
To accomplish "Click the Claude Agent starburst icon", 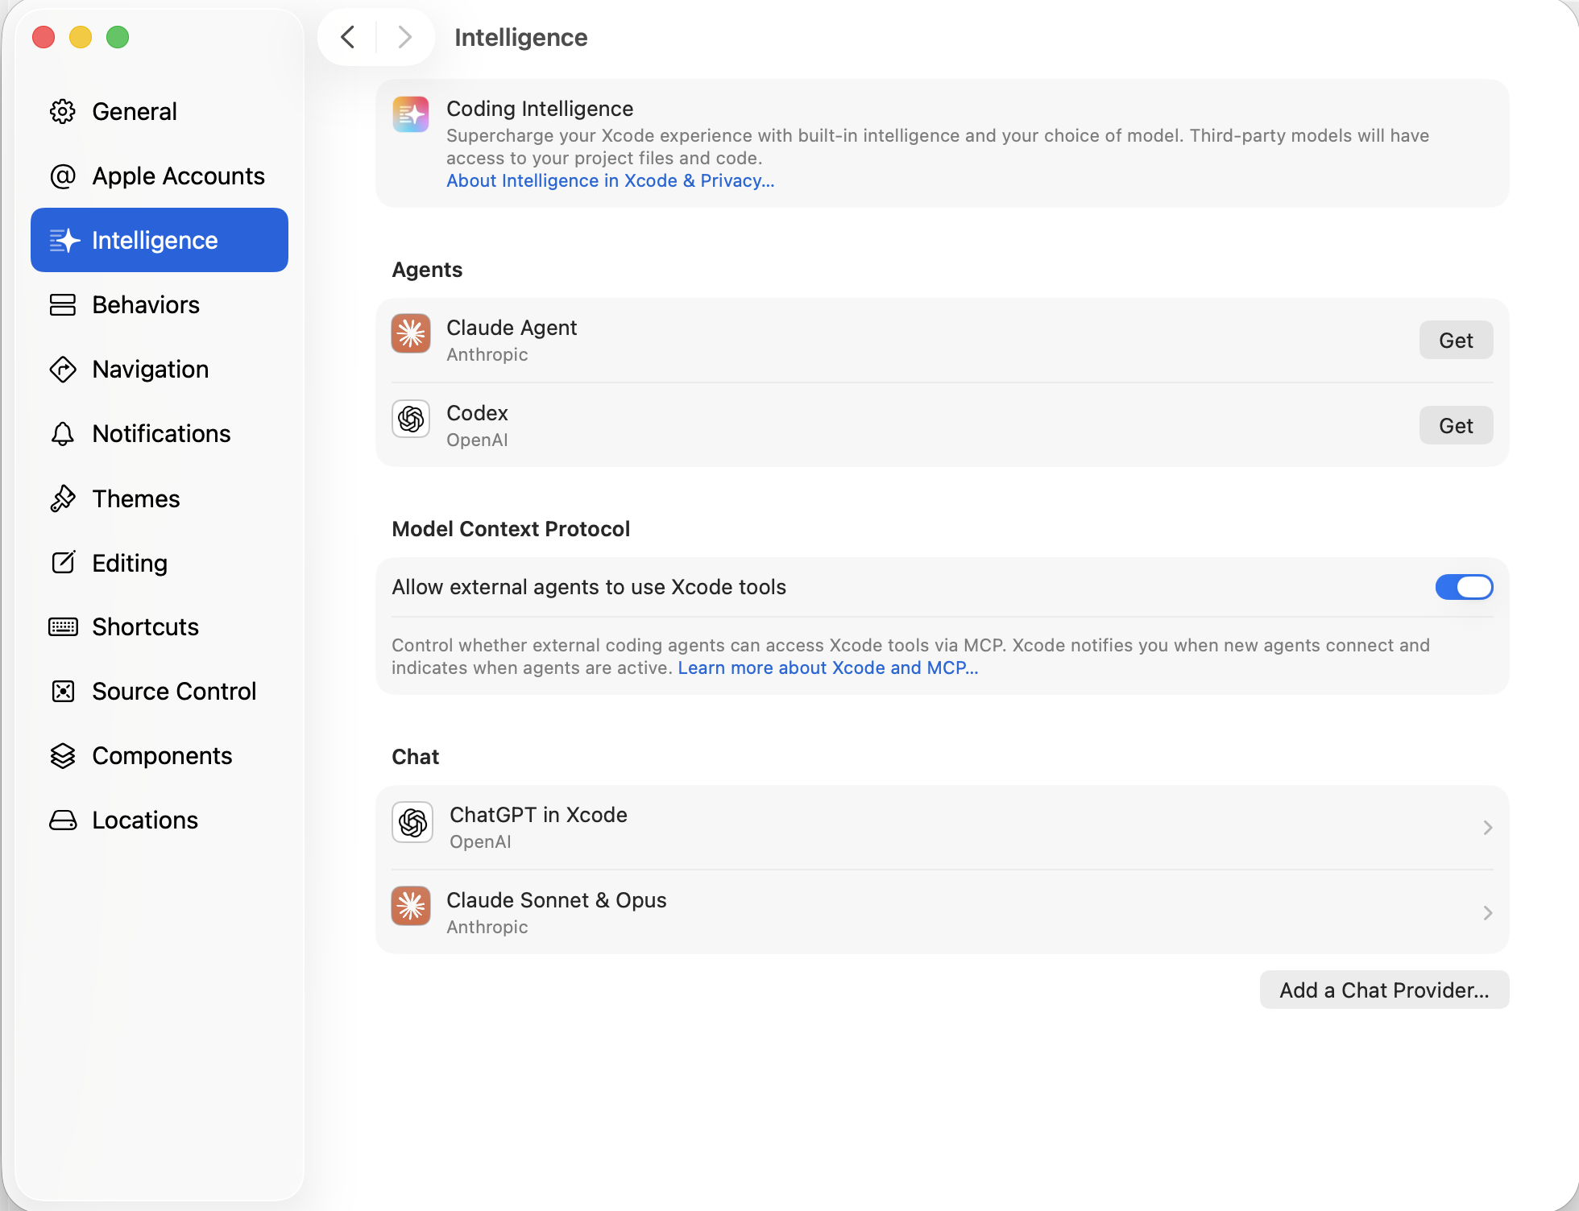I will 411,333.
